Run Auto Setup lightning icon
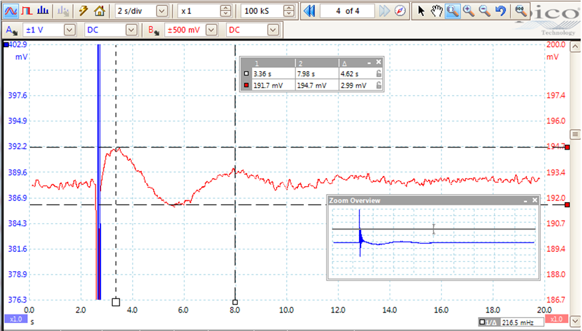Viewport: 582px width, 331px height. 83,11
